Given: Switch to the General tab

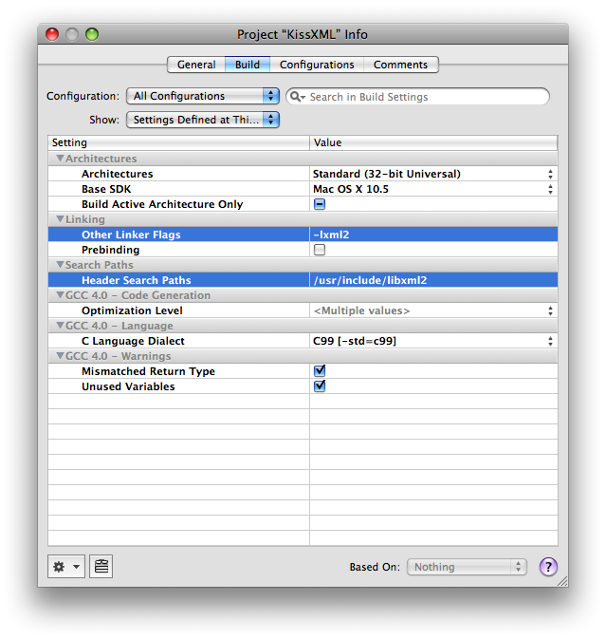Looking at the screenshot, I should (x=196, y=65).
